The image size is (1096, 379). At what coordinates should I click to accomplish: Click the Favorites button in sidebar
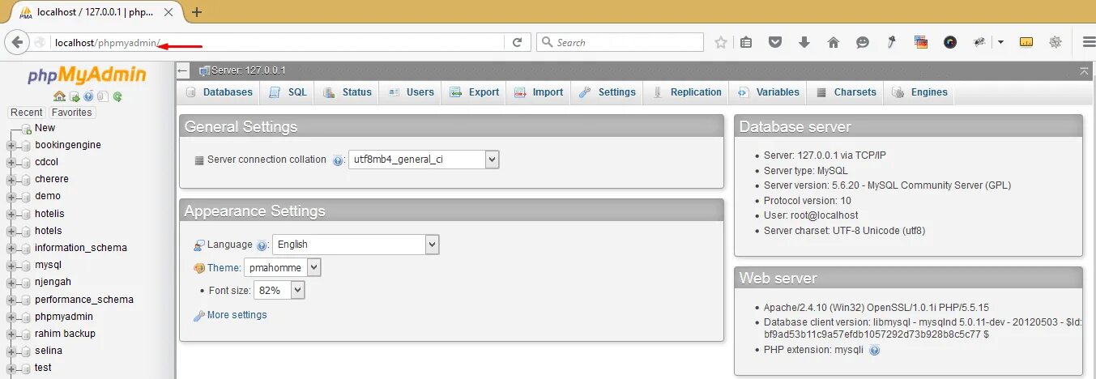(71, 113)
